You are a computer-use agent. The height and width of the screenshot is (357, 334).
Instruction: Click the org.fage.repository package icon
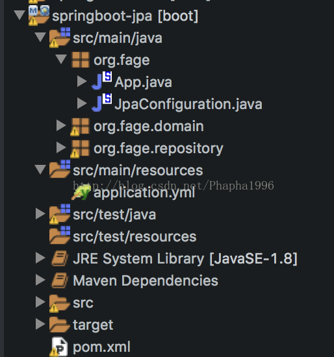pos(80,149)
